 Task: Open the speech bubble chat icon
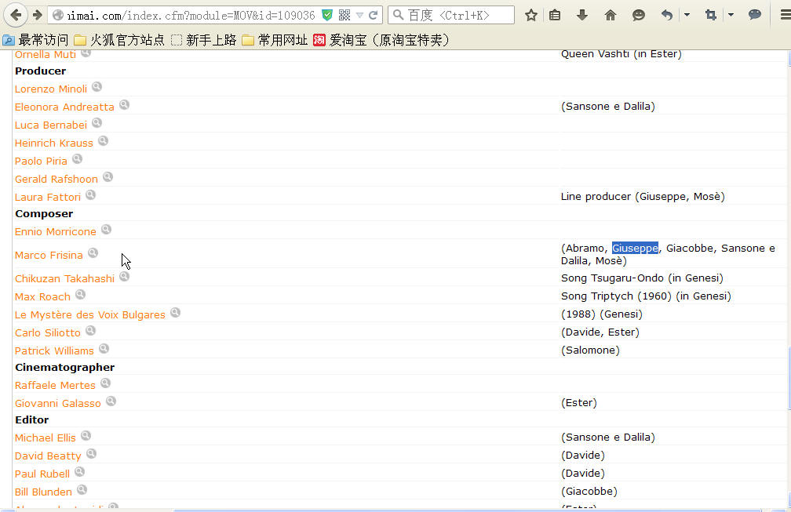tap(755, 15)
